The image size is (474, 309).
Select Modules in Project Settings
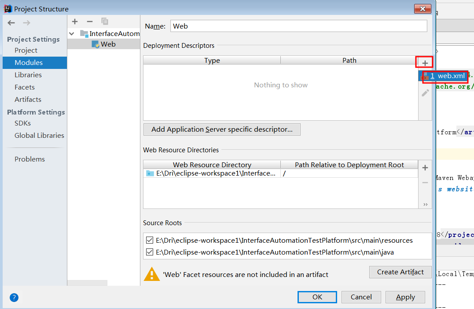(35, 63)
